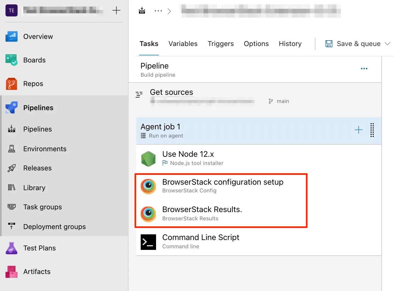The height and width of the screenshot is (291, 394).
Task: Open the History tab
Action: pos(290,44)
